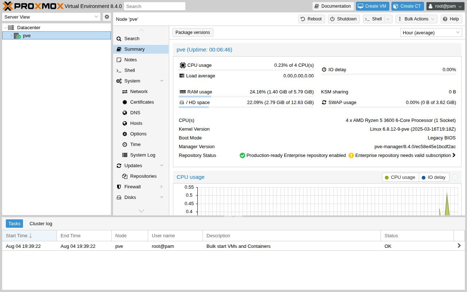Screen dimensions: 467x292
Task: Open the Firewall menu item
Action: [x=141, y=187]
